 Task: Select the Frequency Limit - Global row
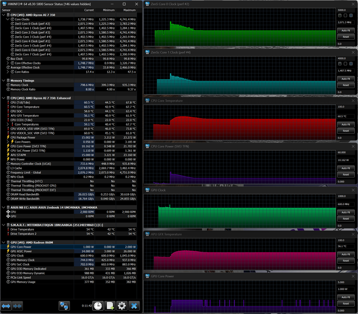coord(68,172)
